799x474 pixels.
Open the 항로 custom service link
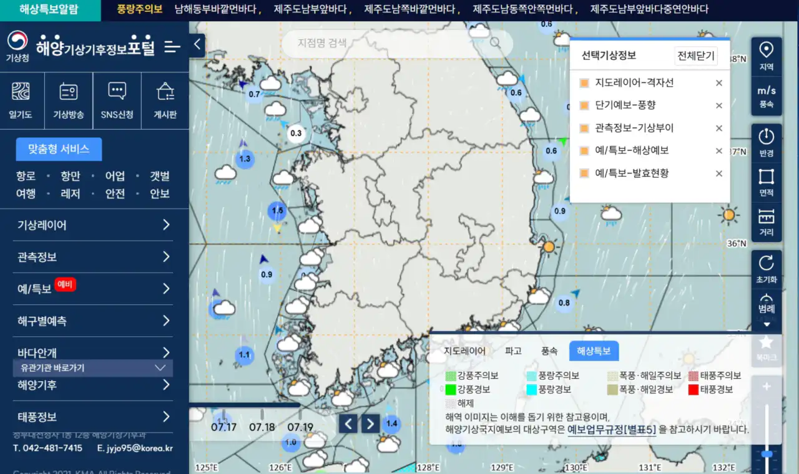tap(26, 177)
